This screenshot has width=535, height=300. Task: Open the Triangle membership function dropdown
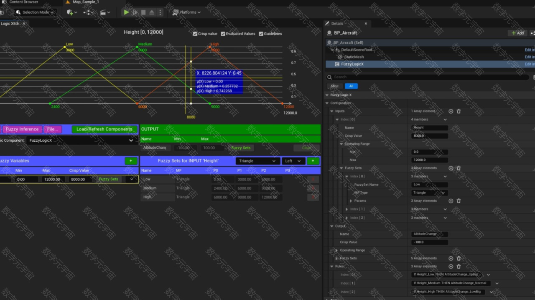tap(257, 161)
